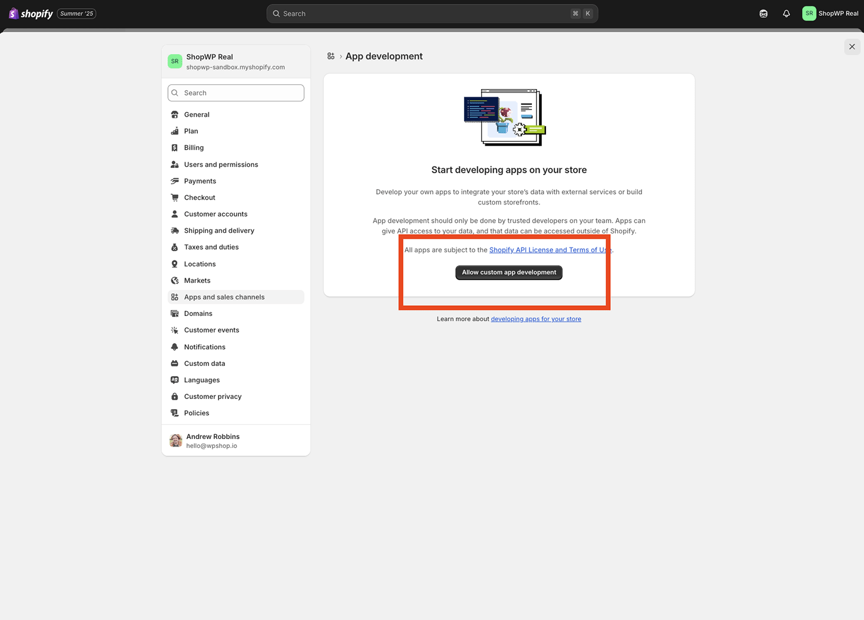Open Shopify API License and Terms link
Image resolution: width=864 pixels, height=620 pixels.
click(550, 250)
